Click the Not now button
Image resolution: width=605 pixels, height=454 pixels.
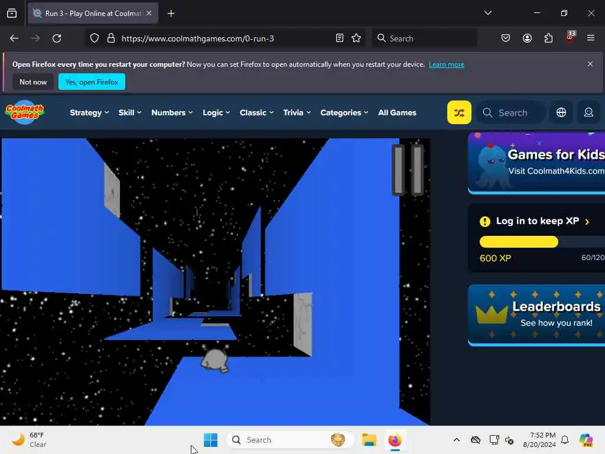[33, 82]
